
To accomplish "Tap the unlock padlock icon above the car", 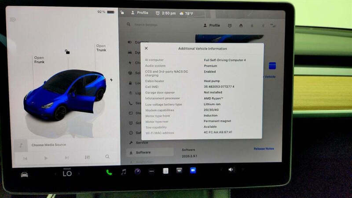I will click(67, 52).
